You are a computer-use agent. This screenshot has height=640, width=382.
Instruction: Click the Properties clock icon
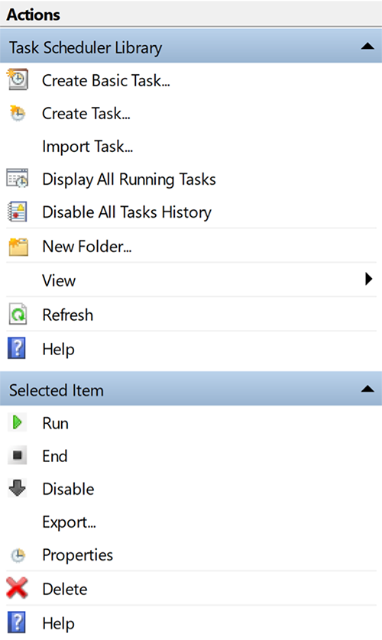(18, 555)
